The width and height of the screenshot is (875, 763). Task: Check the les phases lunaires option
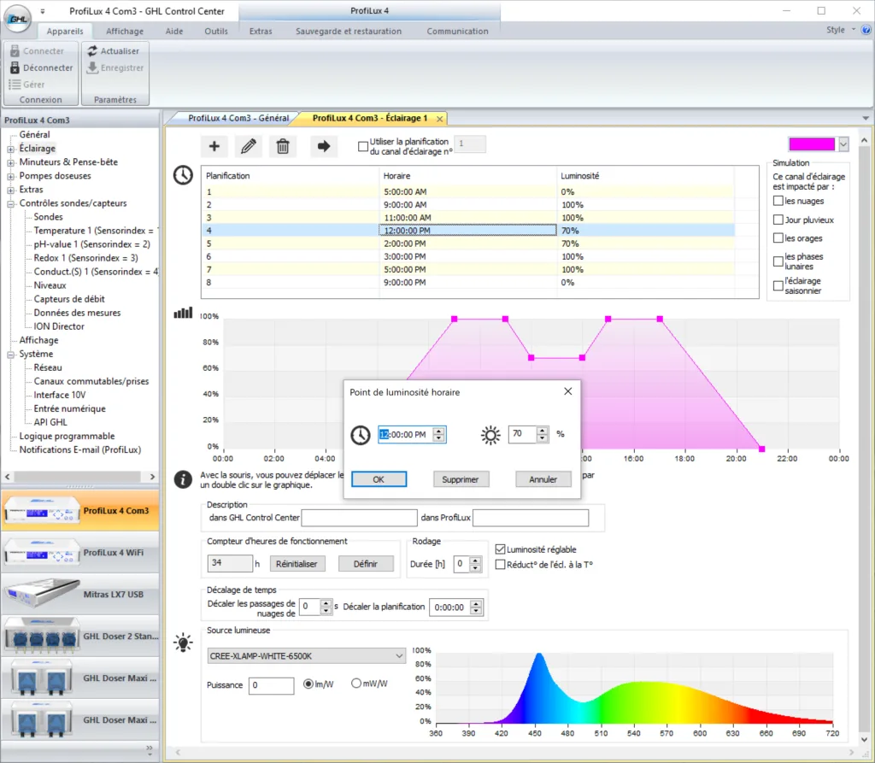click(778, 261)
